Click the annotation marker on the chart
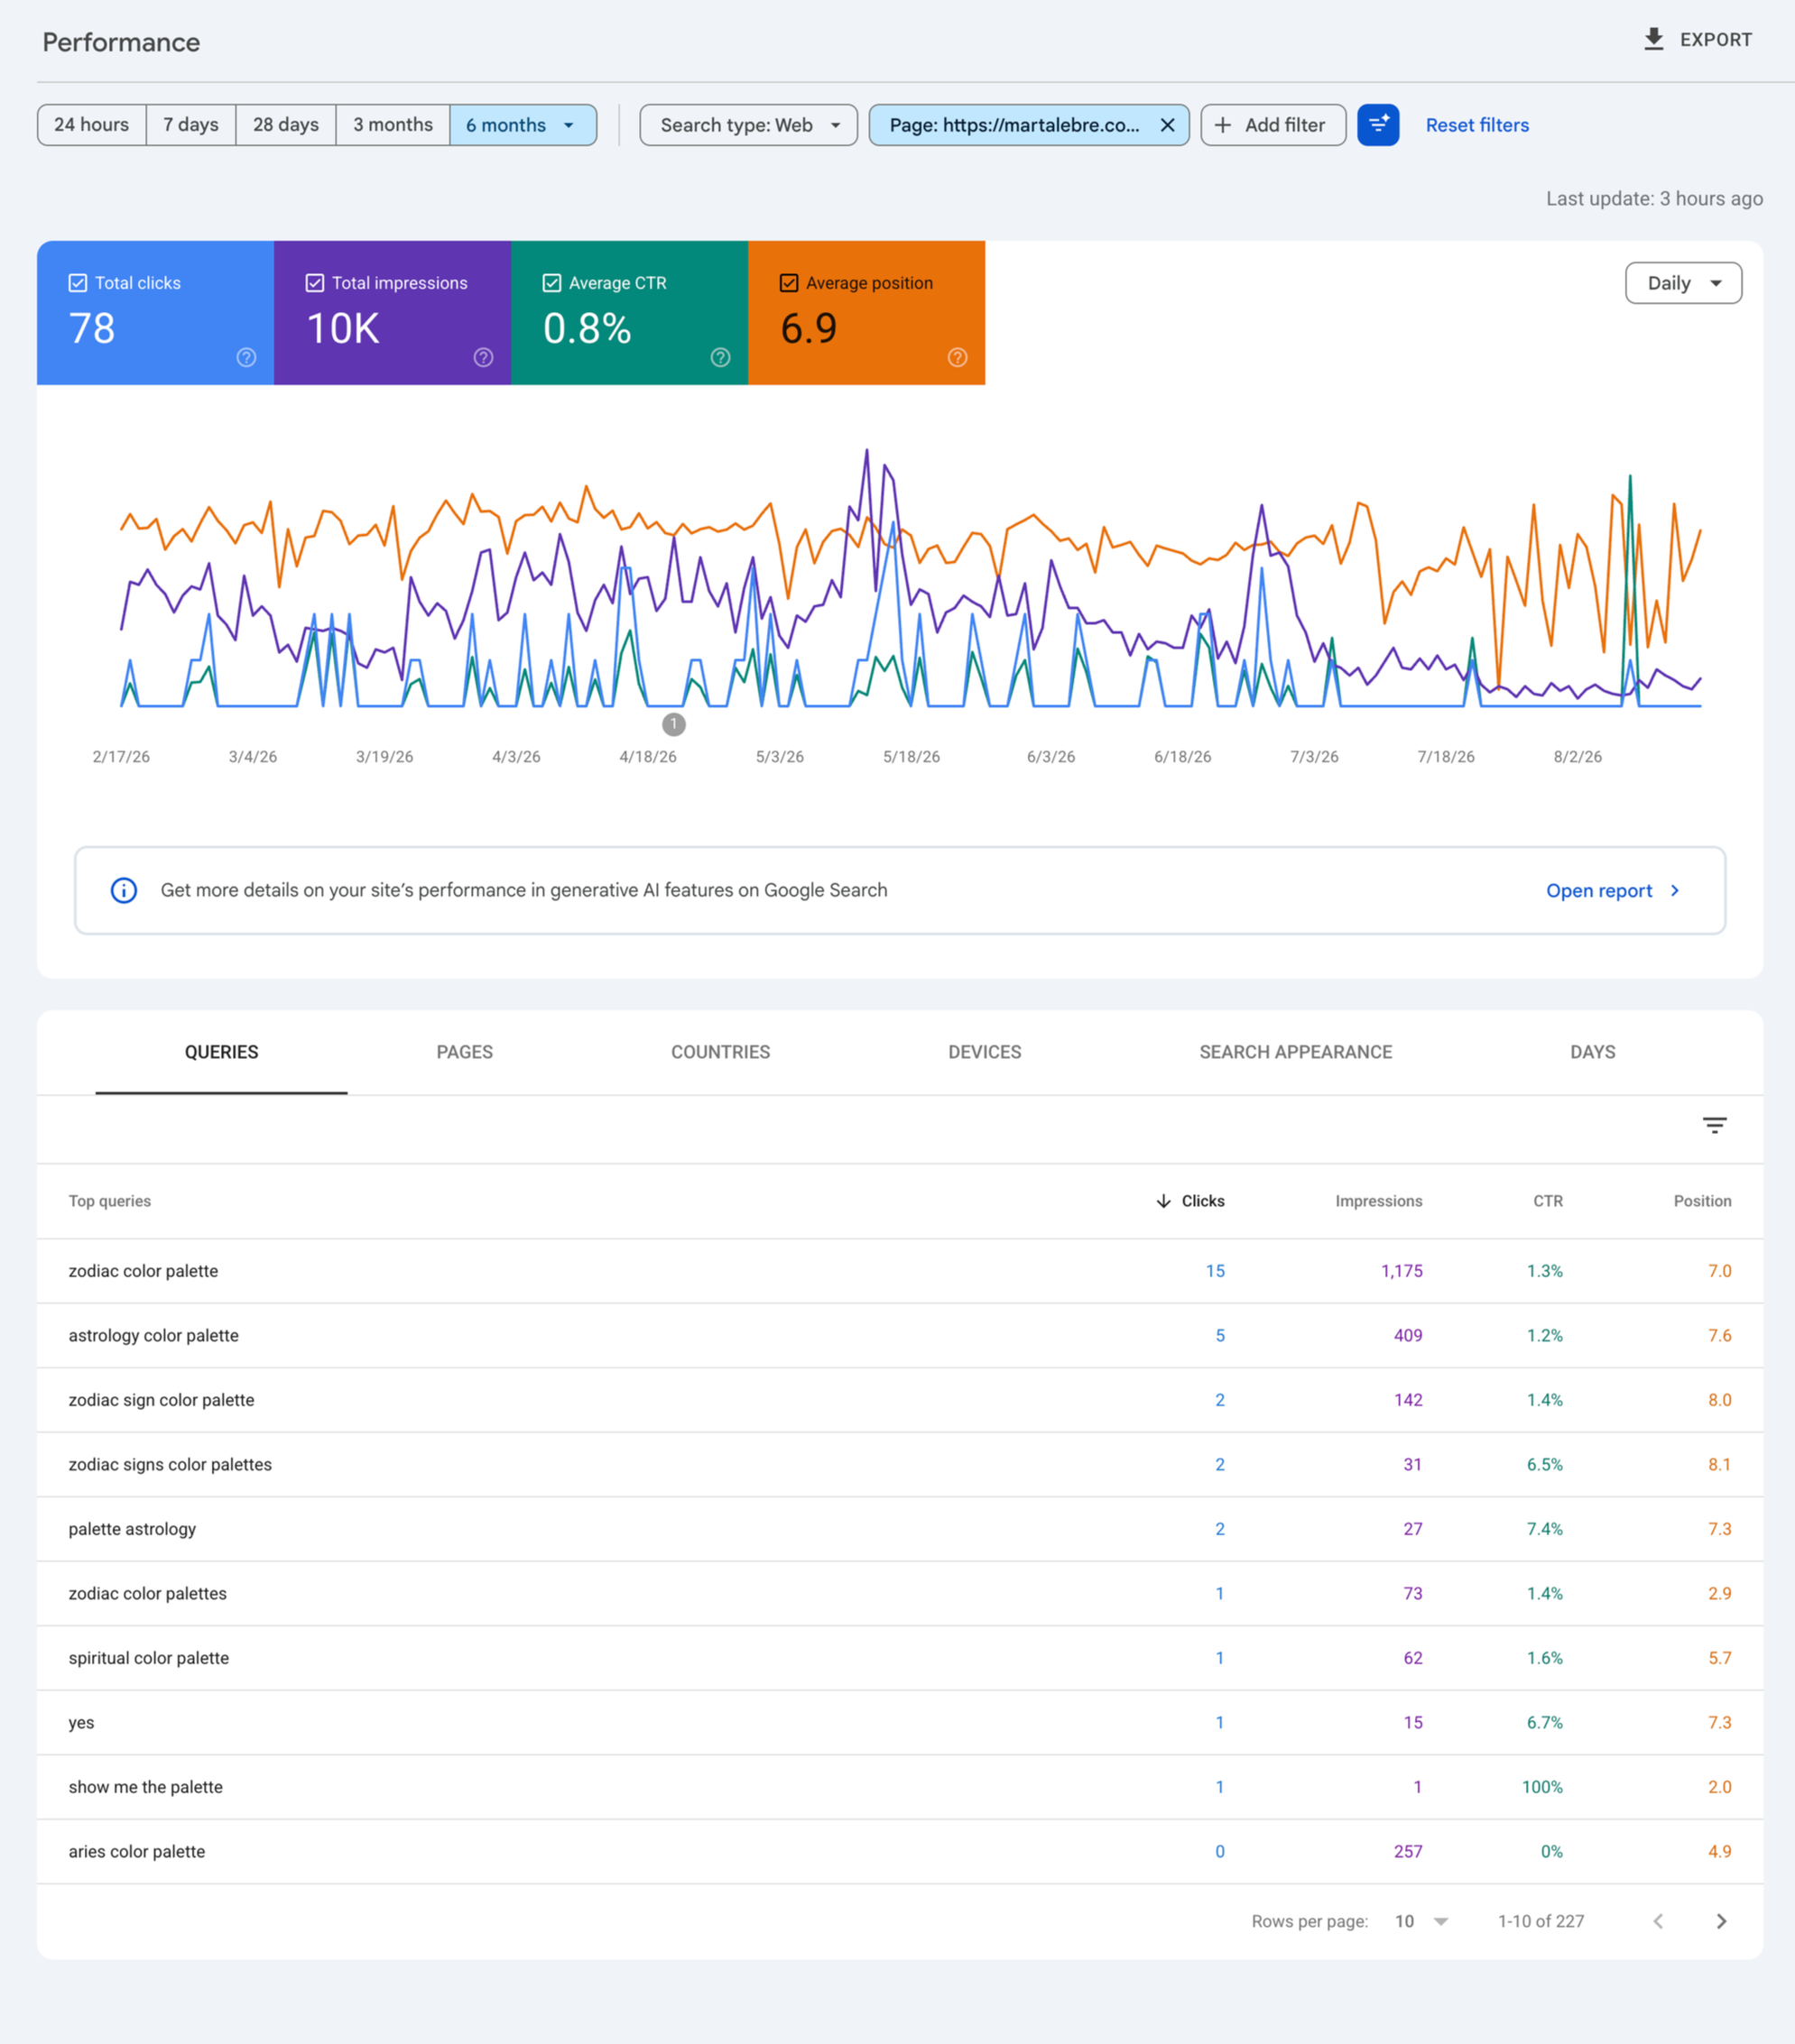This screenshot has height=2044, width=1795. click(673, 723)
